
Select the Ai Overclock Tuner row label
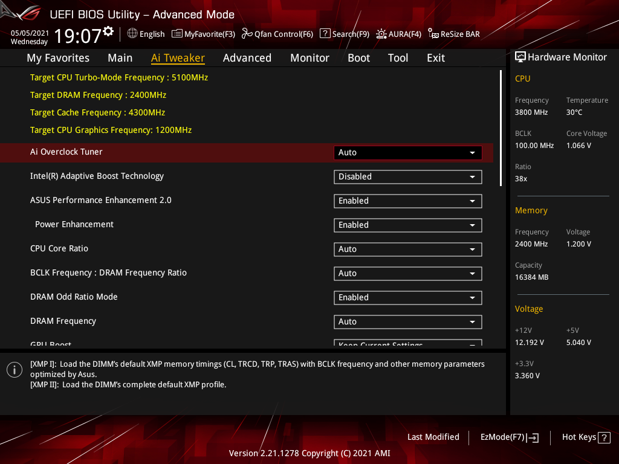click(66, 152)
